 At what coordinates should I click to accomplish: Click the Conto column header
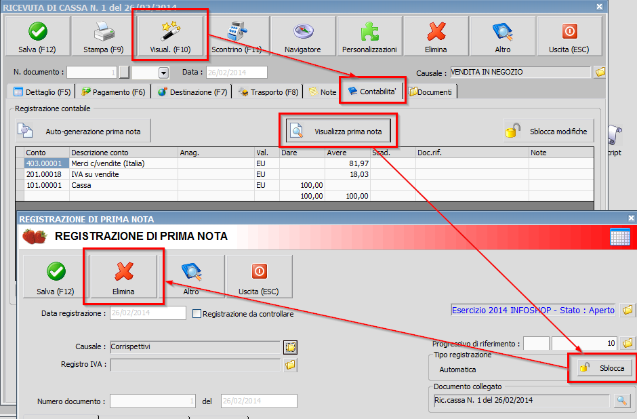click(46, 153)
